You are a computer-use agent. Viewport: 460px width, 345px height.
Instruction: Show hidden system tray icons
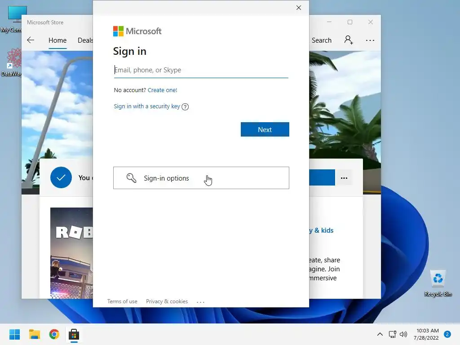click(380, 334)
